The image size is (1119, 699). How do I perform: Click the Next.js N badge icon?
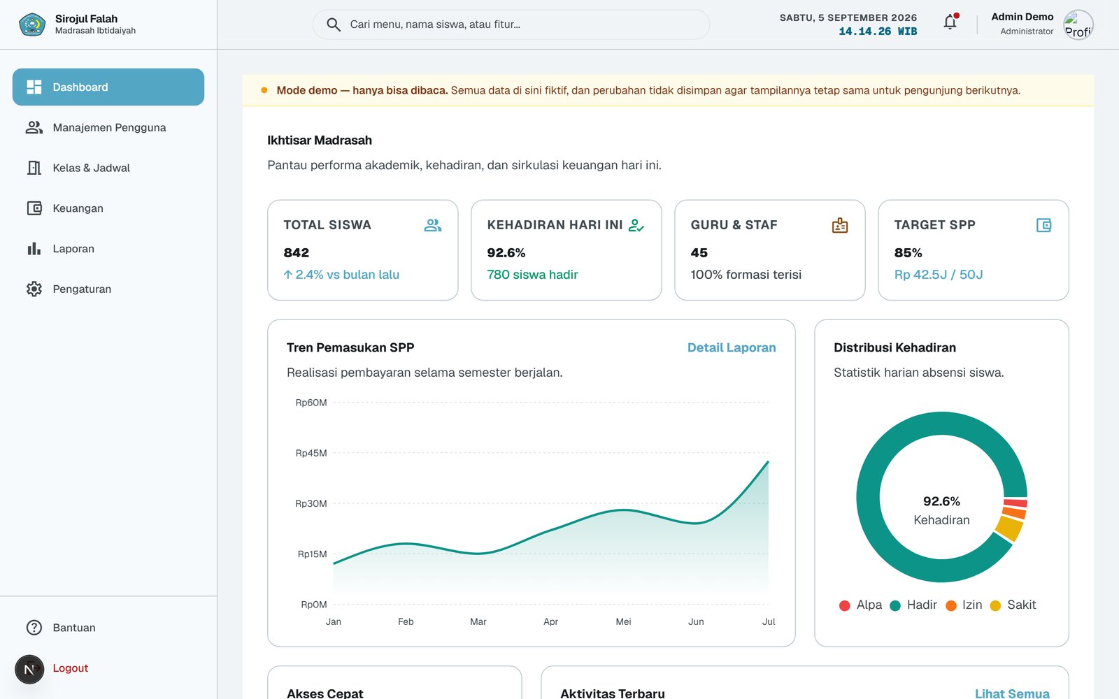(29, 669)
